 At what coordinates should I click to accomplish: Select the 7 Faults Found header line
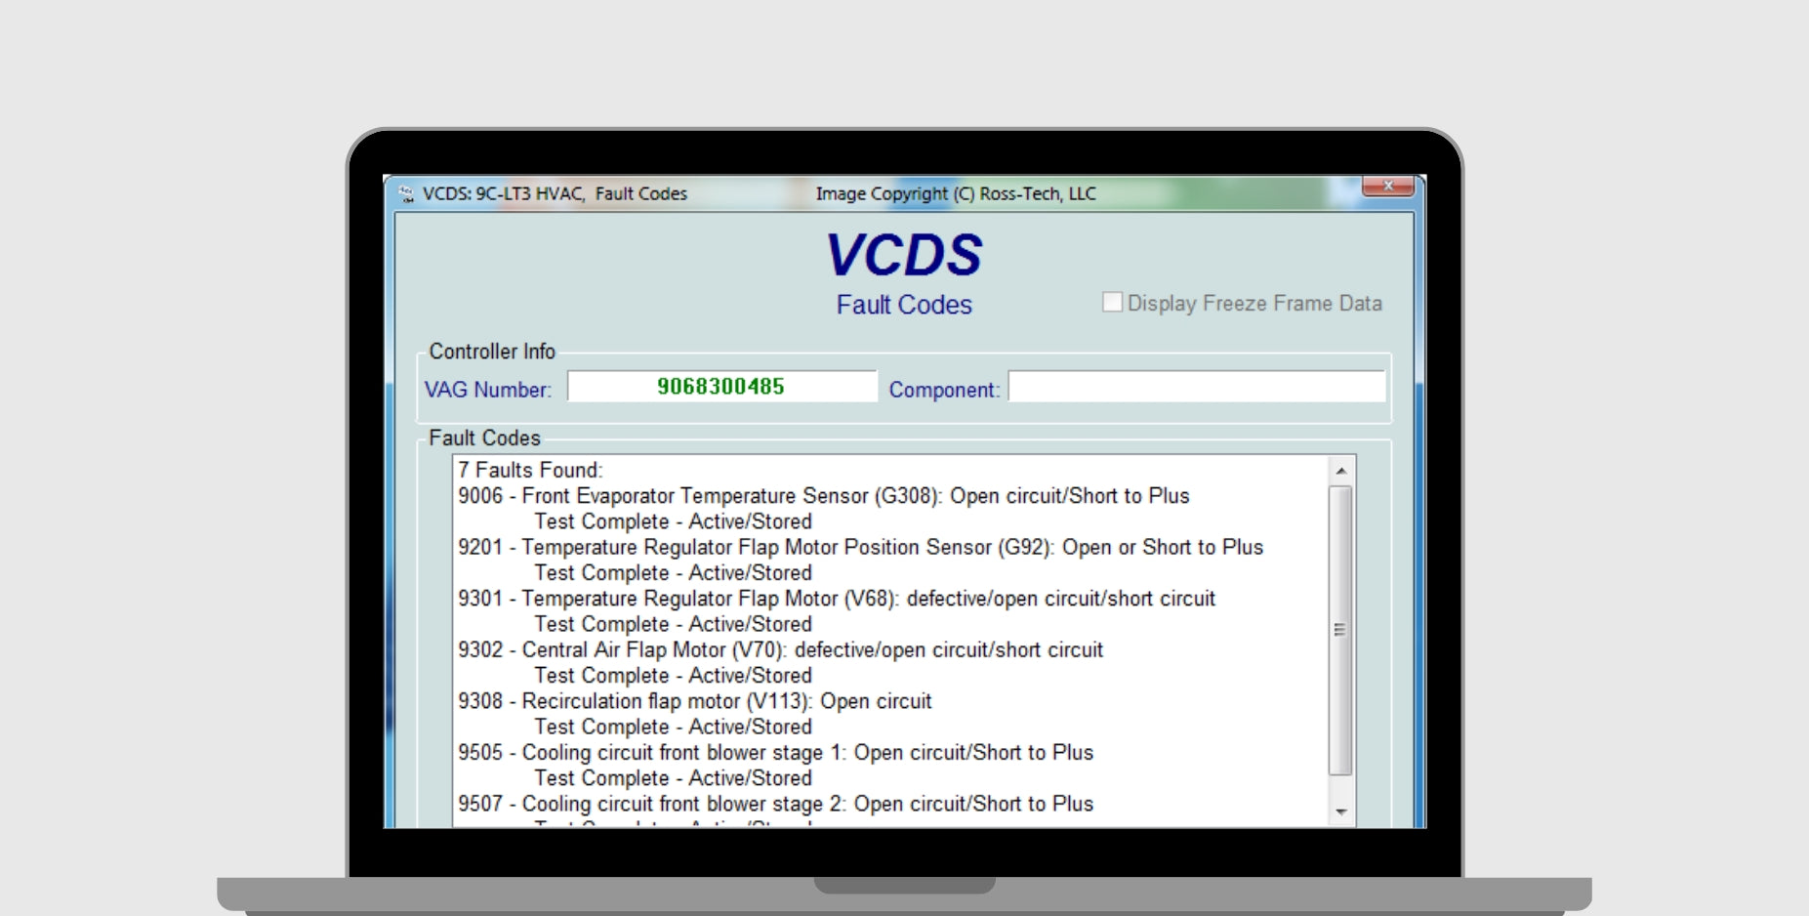(x=530, y=470)
